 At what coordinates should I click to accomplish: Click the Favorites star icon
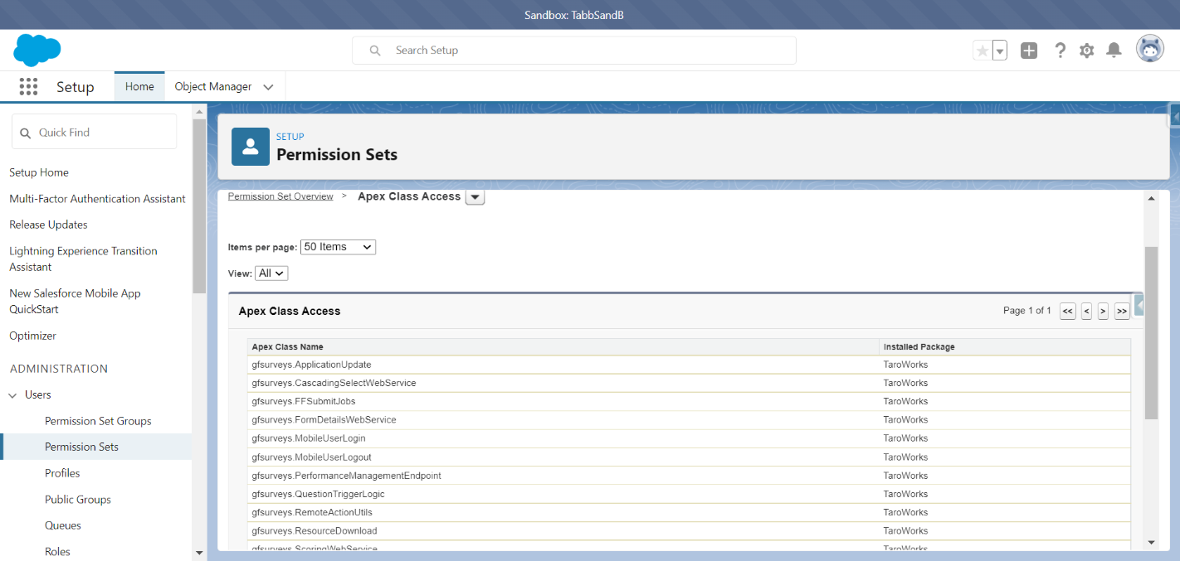(x=983, y=51)
